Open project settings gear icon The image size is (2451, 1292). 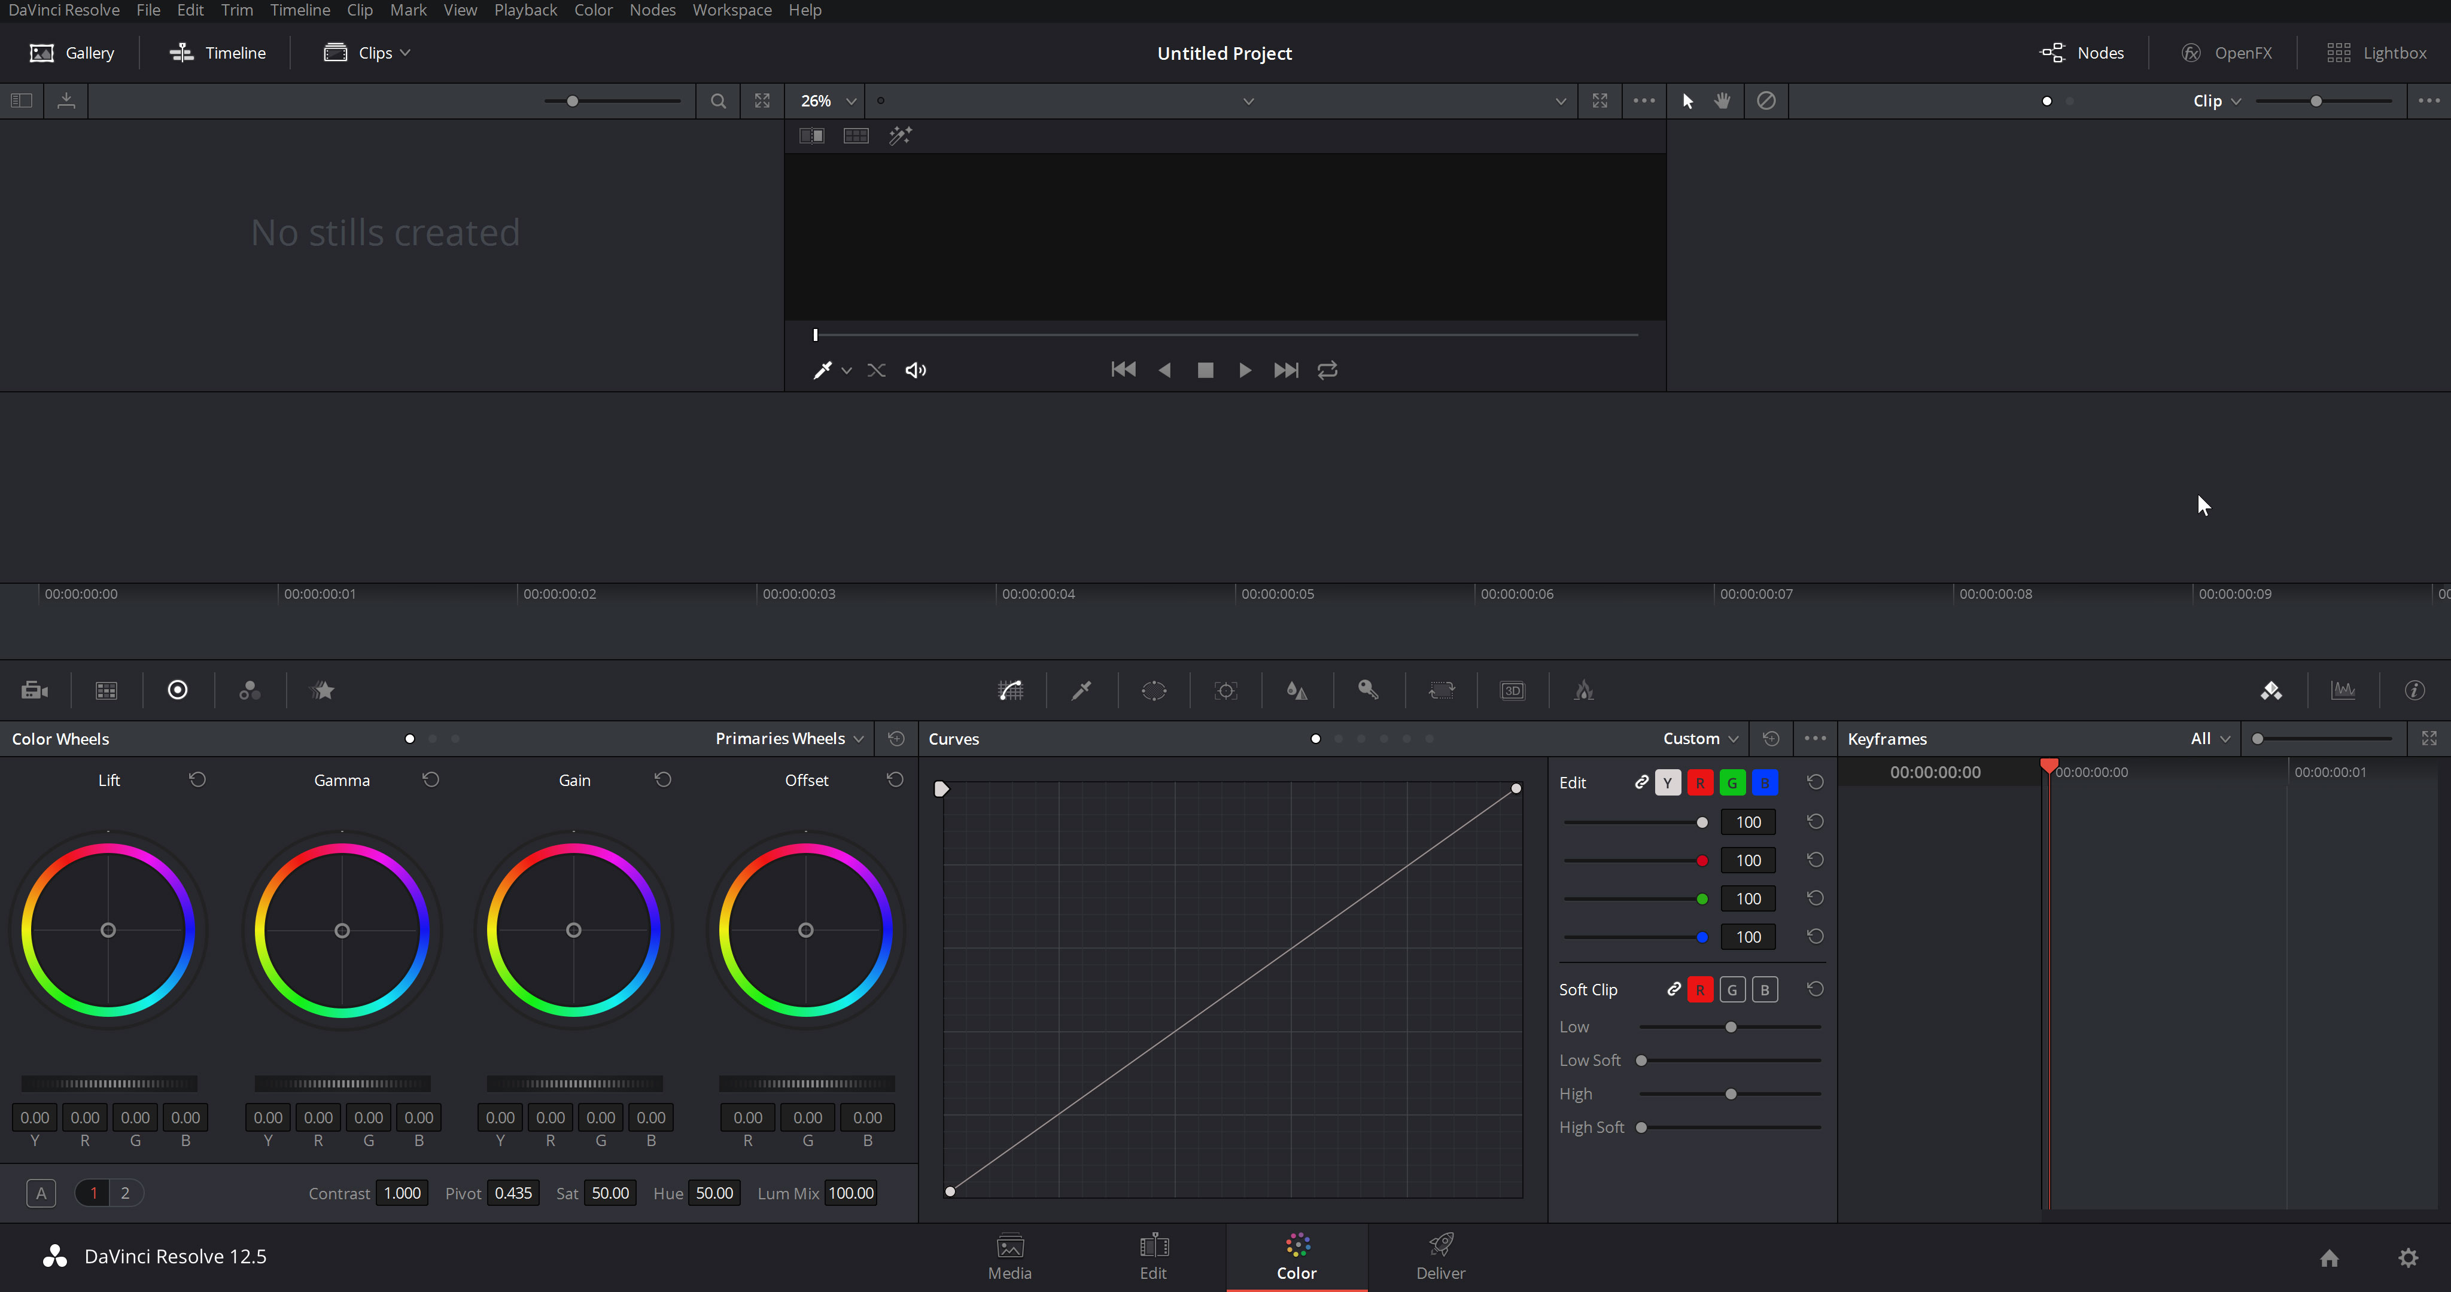[x=2408, y=1258]
